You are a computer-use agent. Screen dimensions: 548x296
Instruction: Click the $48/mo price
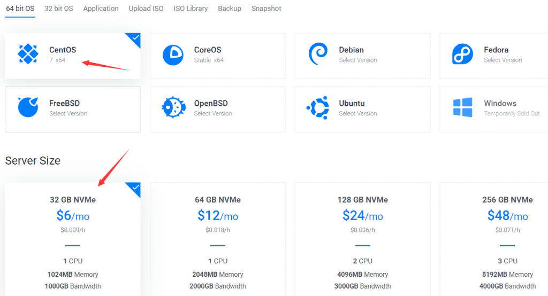(x=507, y=216)
